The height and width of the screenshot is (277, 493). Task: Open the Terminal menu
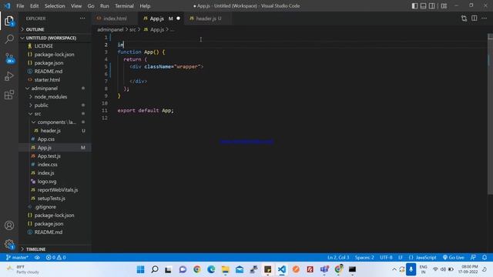[x=124, y=6]
